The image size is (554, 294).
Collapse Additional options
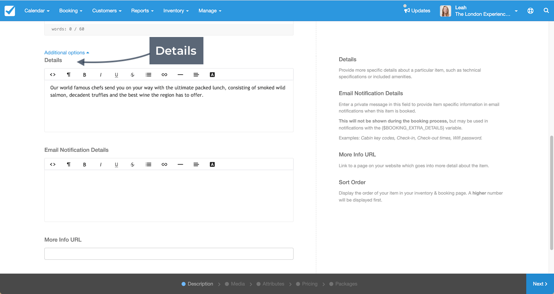click(67, 52)
